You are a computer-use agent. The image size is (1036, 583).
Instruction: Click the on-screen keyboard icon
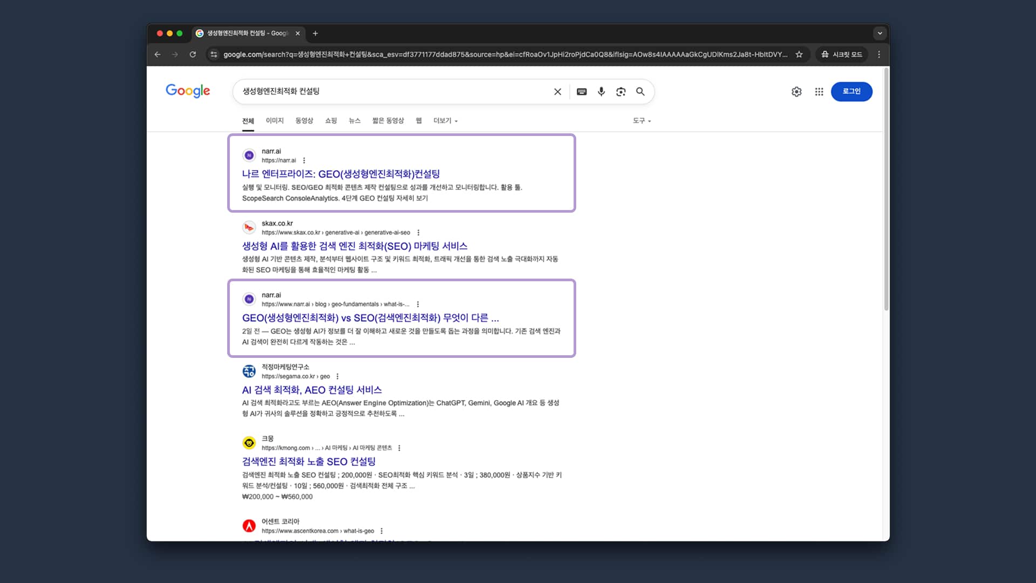[x=581, y=91]
